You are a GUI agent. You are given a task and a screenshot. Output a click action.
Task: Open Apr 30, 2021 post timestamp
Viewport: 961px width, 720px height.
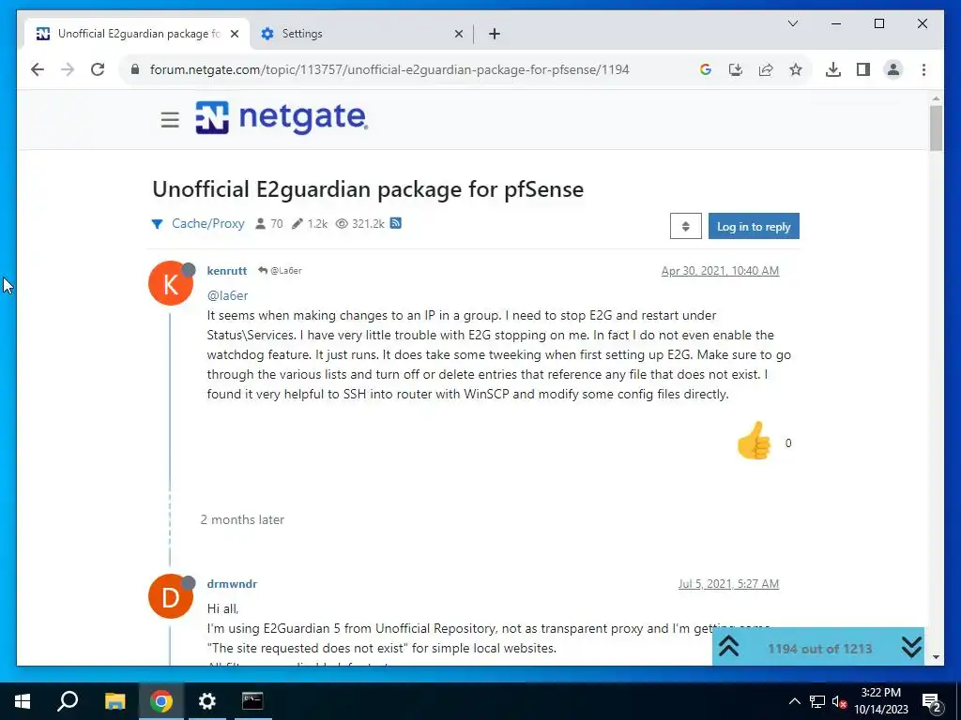pyautogui.click(x=720, y=271)
